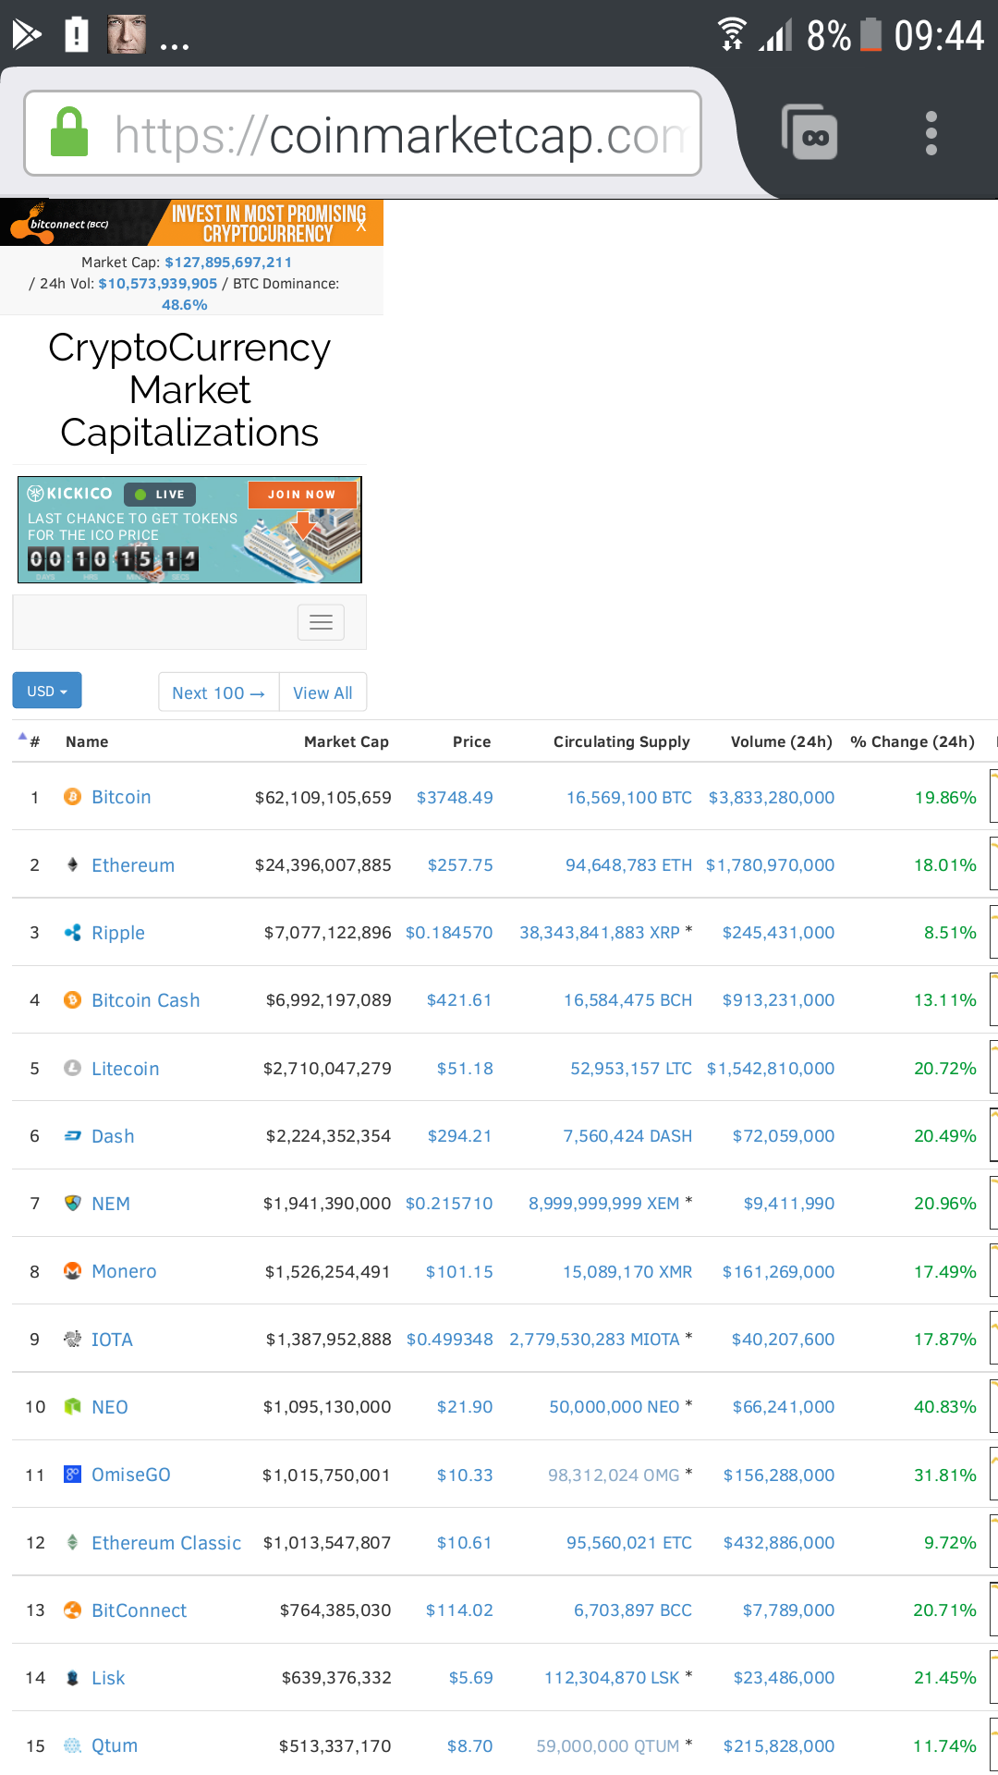Tap the KICKICO Join Now banner

301,495
